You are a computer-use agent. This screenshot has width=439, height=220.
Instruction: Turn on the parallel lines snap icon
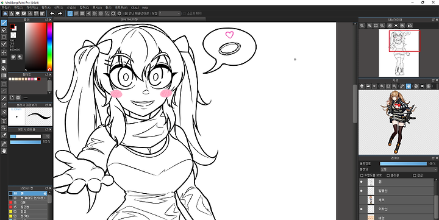pyautogui.click(x=76, y=13)
